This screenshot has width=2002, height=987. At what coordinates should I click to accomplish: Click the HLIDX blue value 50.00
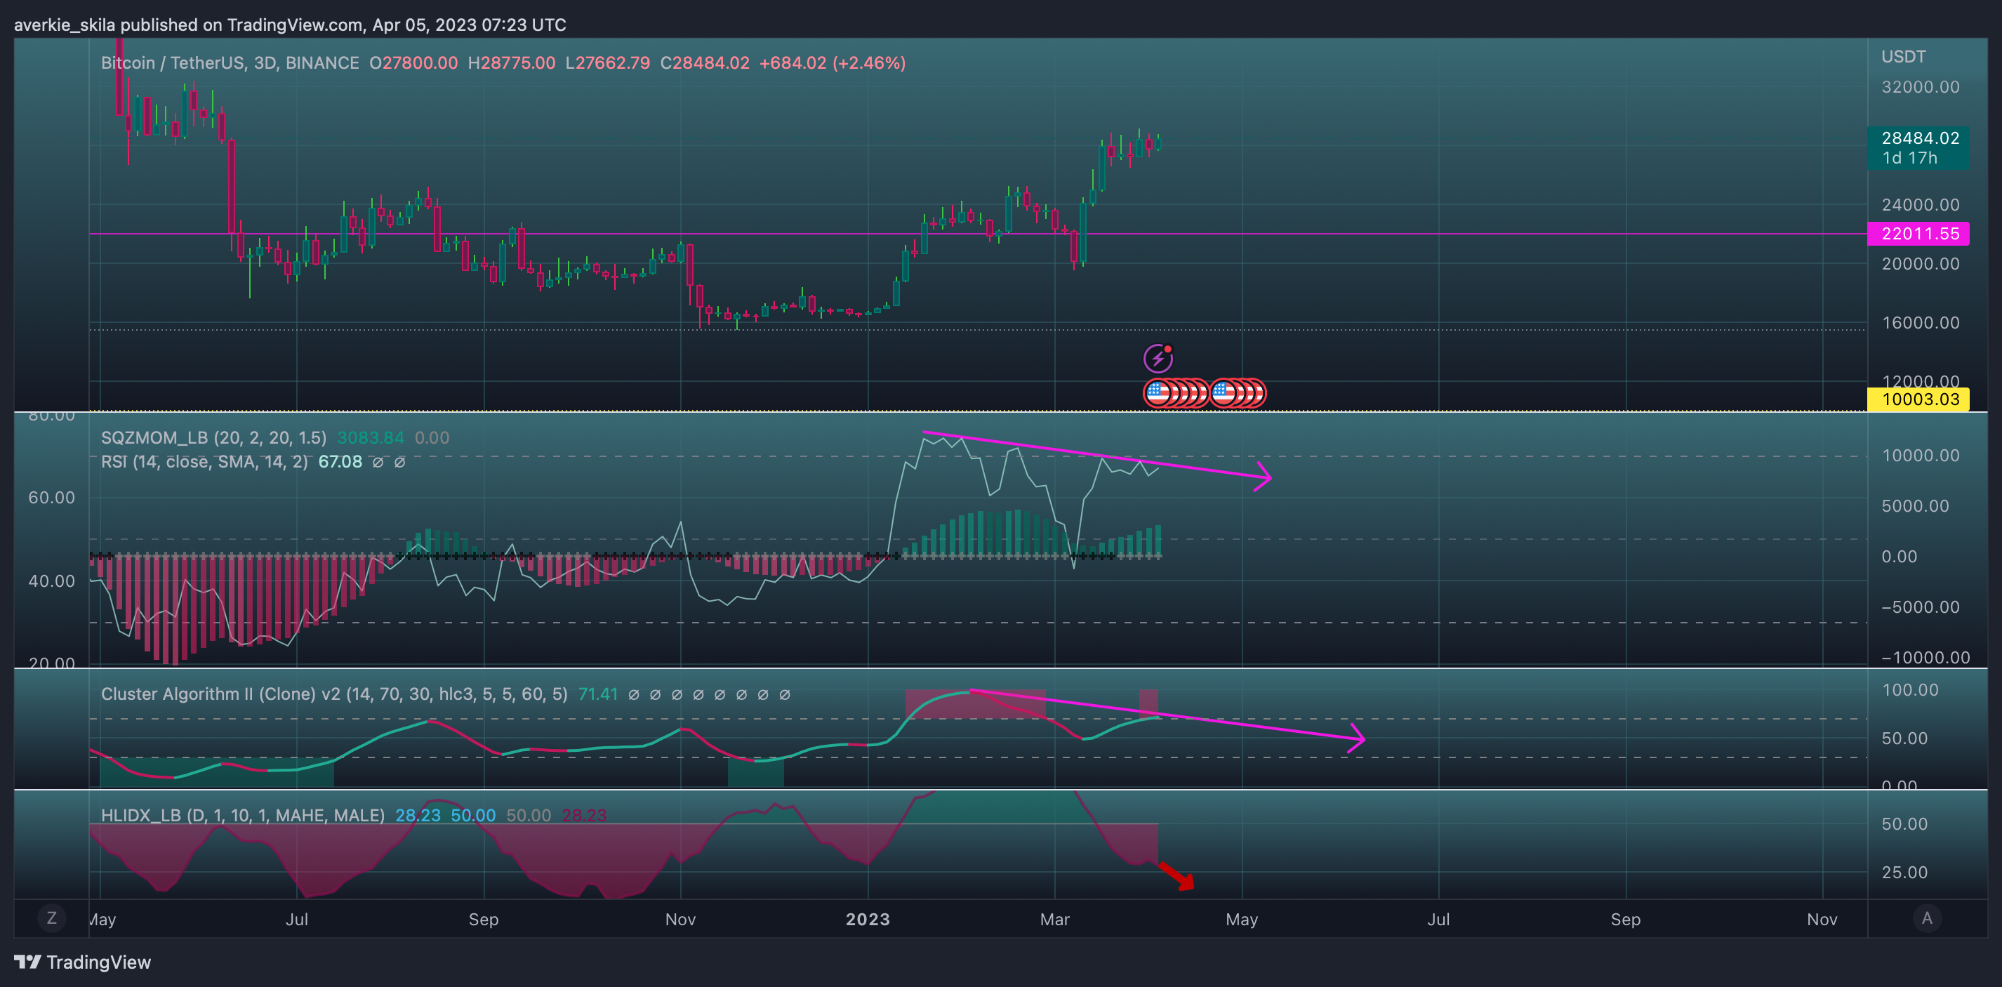pos(472,815)
